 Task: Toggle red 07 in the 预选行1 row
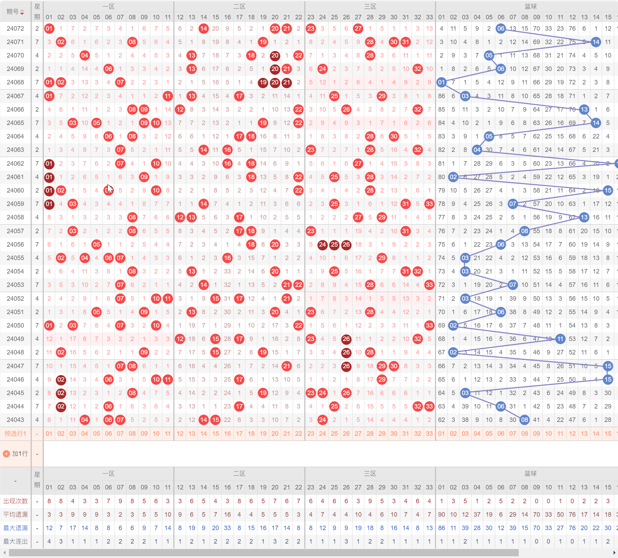pyautogui.click(x=120, y=434)
